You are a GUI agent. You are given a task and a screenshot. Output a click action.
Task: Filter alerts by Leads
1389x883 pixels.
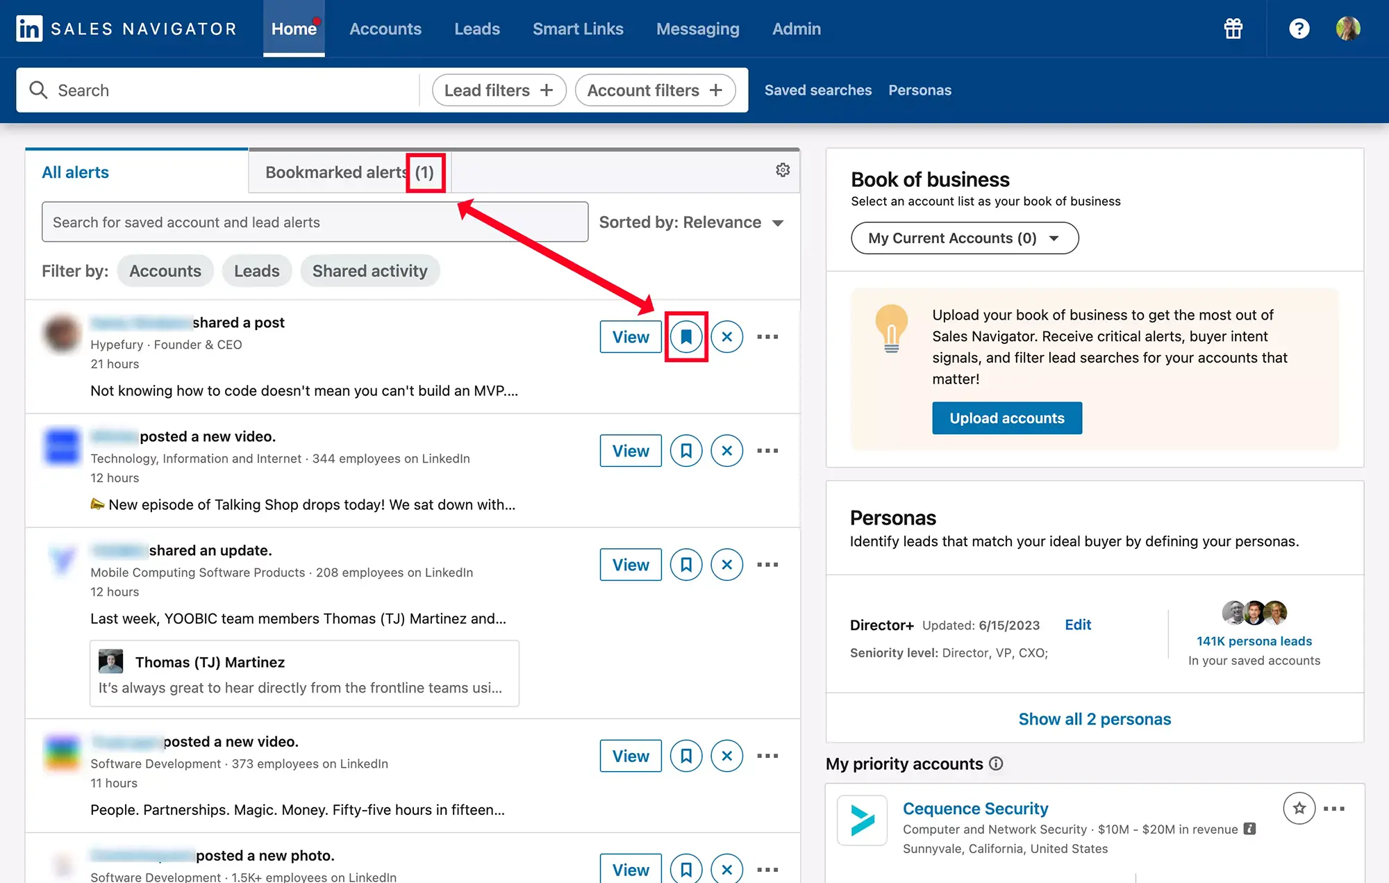(256, 270)
